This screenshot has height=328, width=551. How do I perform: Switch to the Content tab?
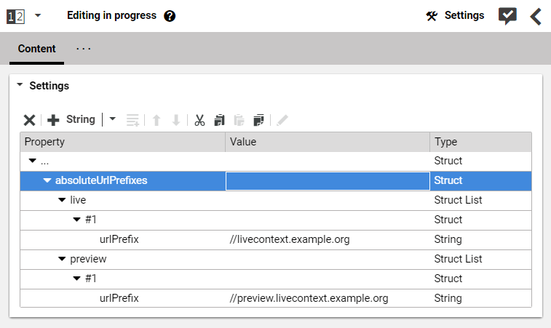(x=37, y=49)
